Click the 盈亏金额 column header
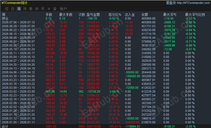211x128 pixels. (x=93, y=15)
